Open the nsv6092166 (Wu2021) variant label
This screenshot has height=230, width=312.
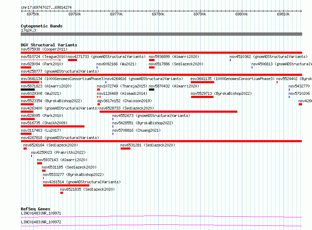click(116, 64)
